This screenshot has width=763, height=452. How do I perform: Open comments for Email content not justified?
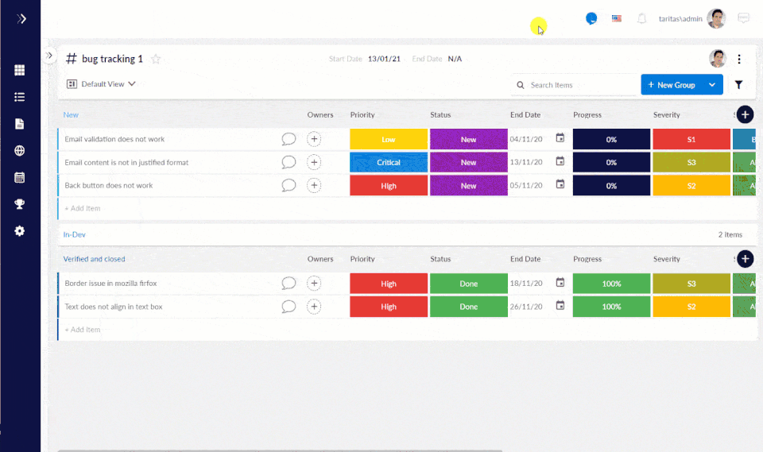tap(289, 162)
